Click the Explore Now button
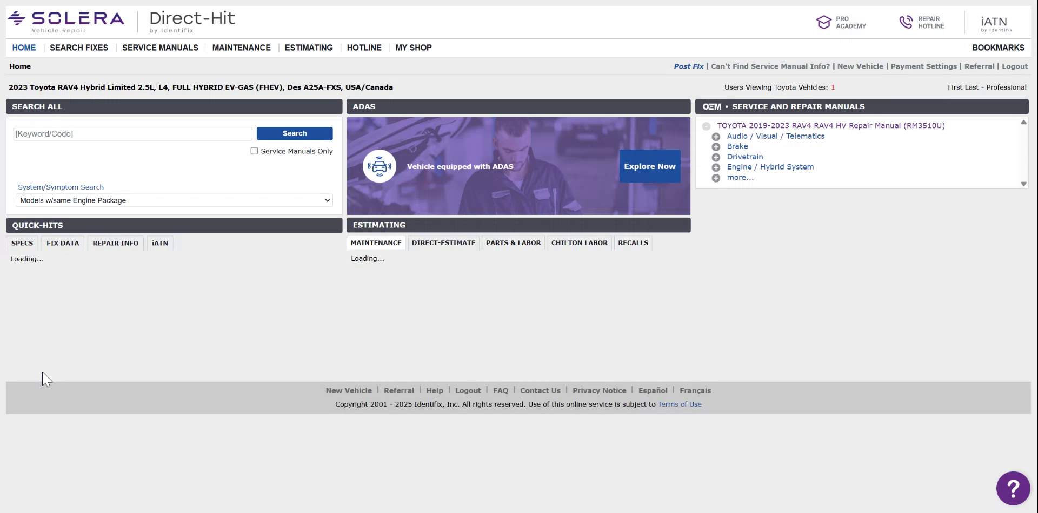The height and width of the screenshot is (513, 1038). point(649,166)
